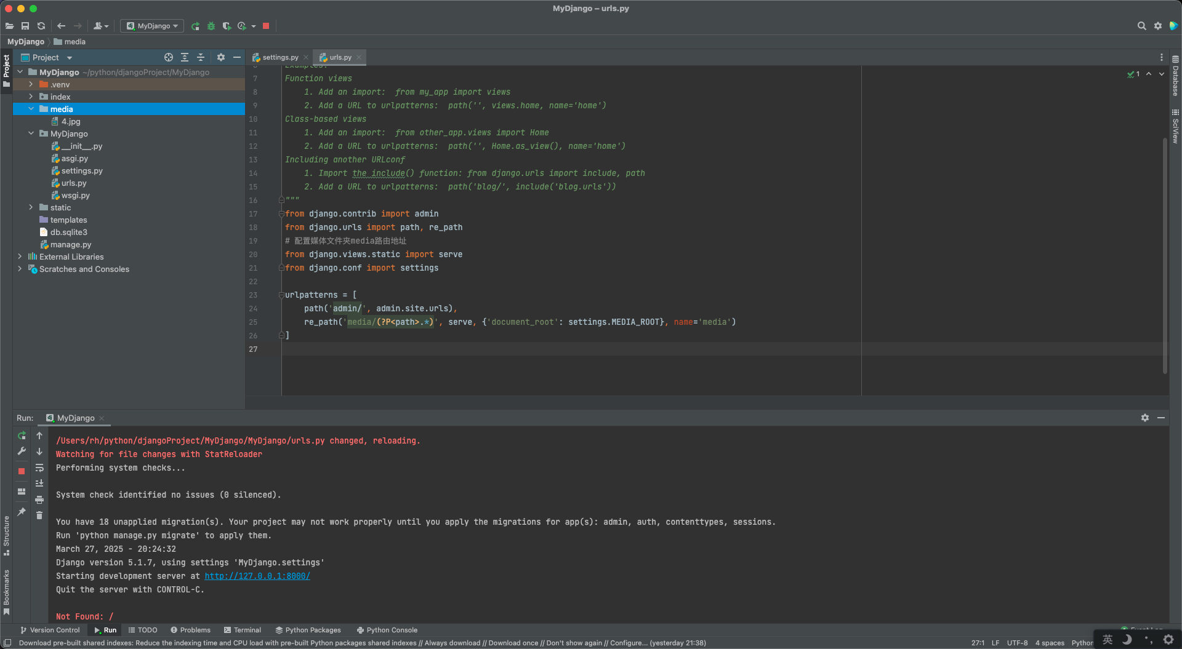The image size is (1182, 649).
Task: Toggle scroll to end in console
Action: click(39, 484)
